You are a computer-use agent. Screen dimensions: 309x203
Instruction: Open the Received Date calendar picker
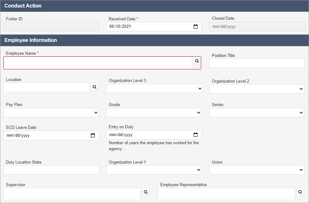[196, 27]
